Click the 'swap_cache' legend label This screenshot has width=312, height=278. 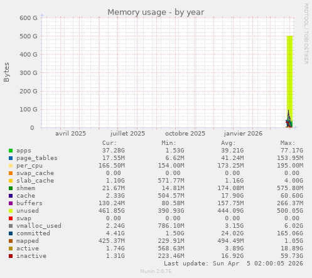(x=35, y=173)
